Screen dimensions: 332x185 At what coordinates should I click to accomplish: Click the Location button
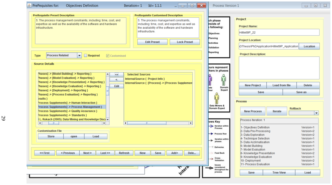[309, 46]
